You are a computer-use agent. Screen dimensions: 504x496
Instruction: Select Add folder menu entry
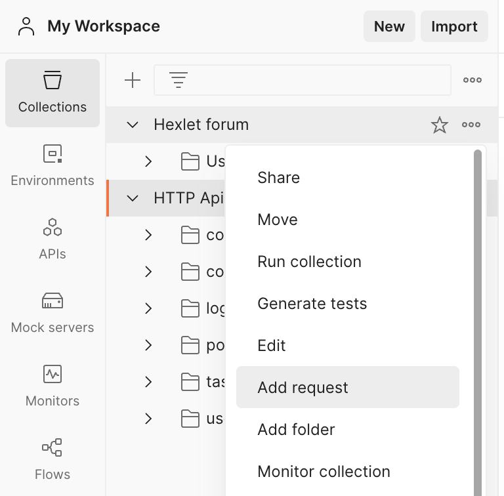[296, 430]
